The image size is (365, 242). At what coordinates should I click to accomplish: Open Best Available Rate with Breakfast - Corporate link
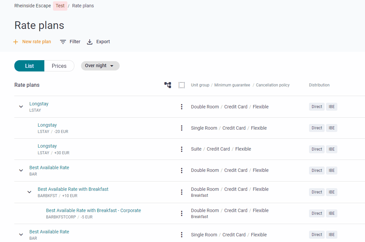pyautogui.click(x=93, y=210)
